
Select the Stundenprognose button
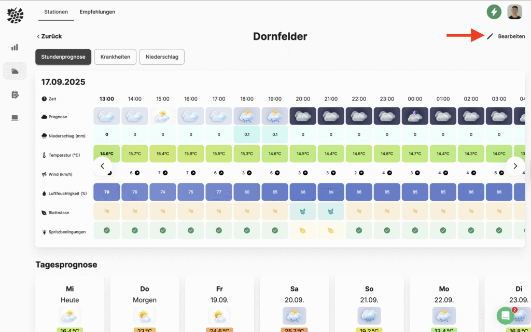pyautogui.click(x=63, y=57)
